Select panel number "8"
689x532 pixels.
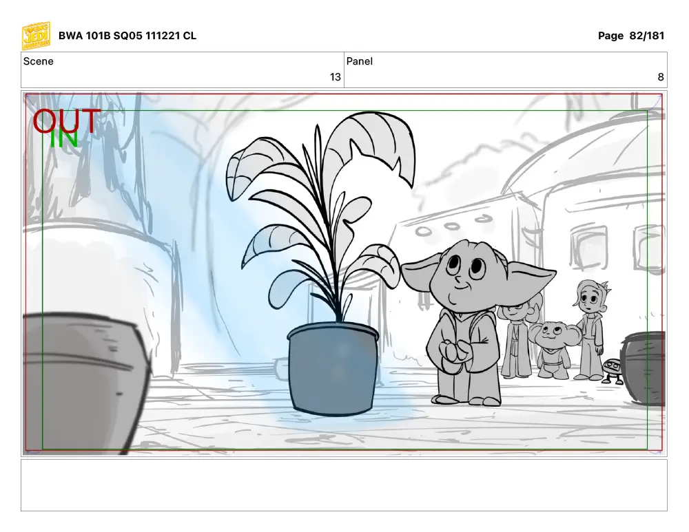coord(661,77)
